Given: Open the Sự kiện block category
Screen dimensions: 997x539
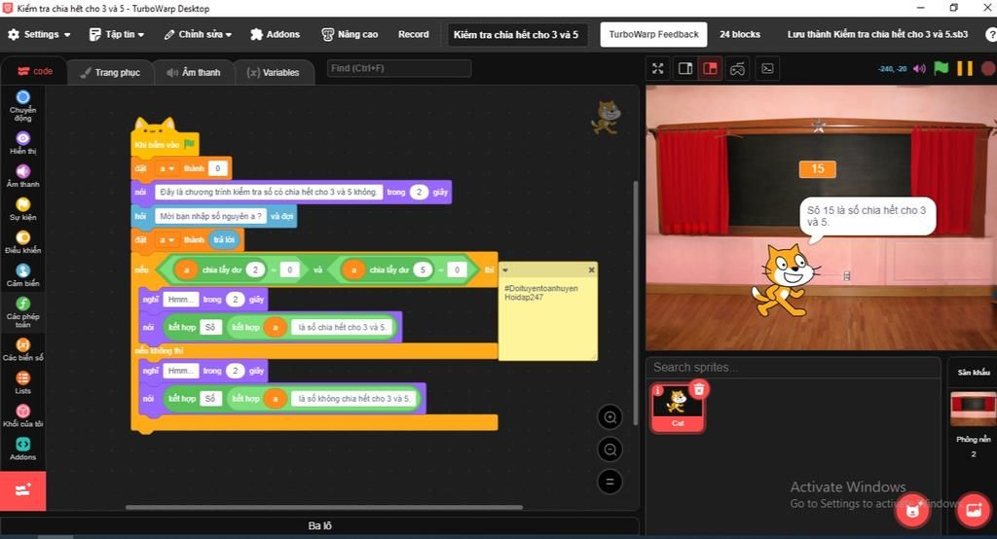Looking at the screenshot, I should (x=23, y=208).
